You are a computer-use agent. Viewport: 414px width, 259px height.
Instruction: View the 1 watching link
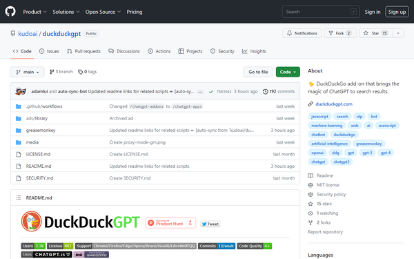323,213
